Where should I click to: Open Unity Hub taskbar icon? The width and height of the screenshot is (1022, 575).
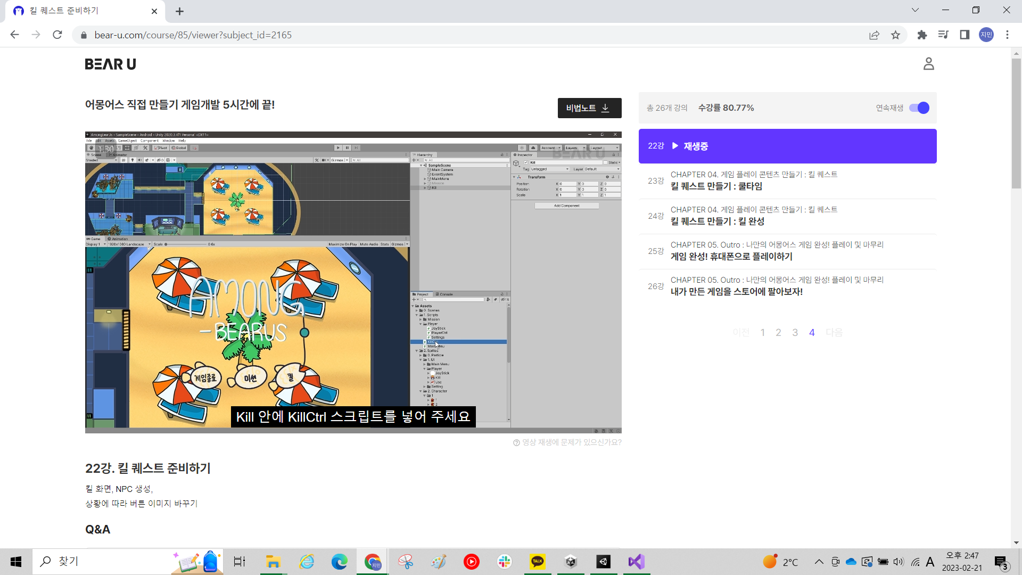(x=571, y=561)
